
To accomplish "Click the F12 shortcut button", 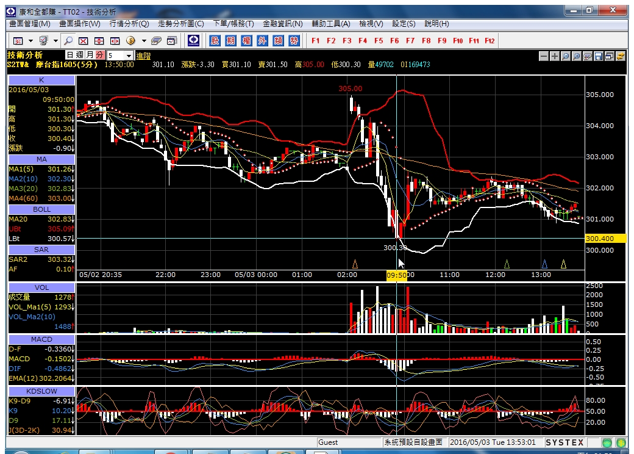I will point(490,40).
